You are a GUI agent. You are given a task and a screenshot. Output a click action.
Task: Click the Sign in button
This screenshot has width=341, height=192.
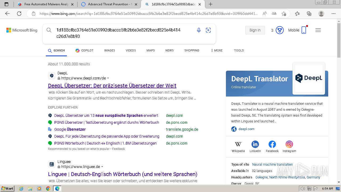tap(255, 30)
